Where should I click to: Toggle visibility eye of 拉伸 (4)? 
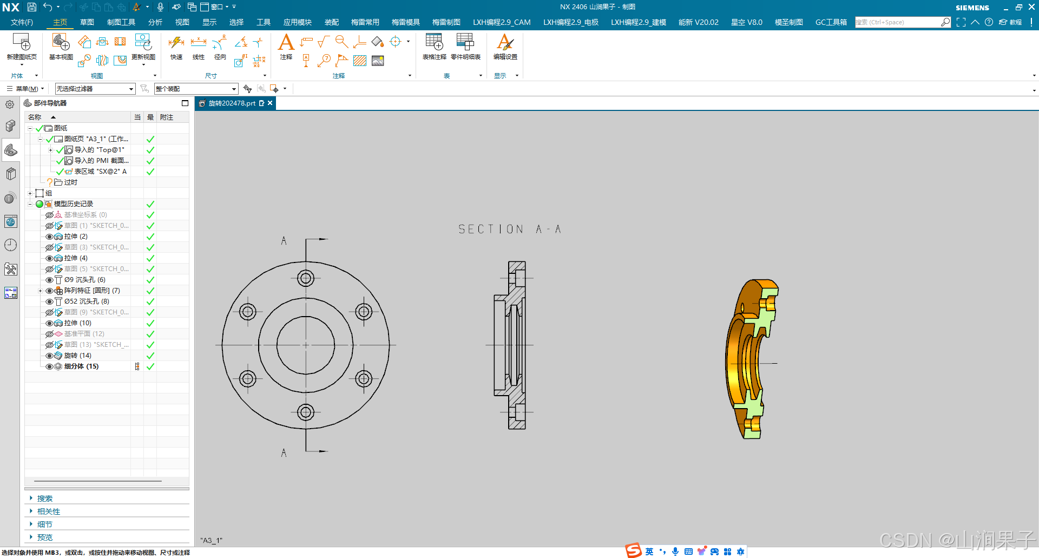coord(49,258)
